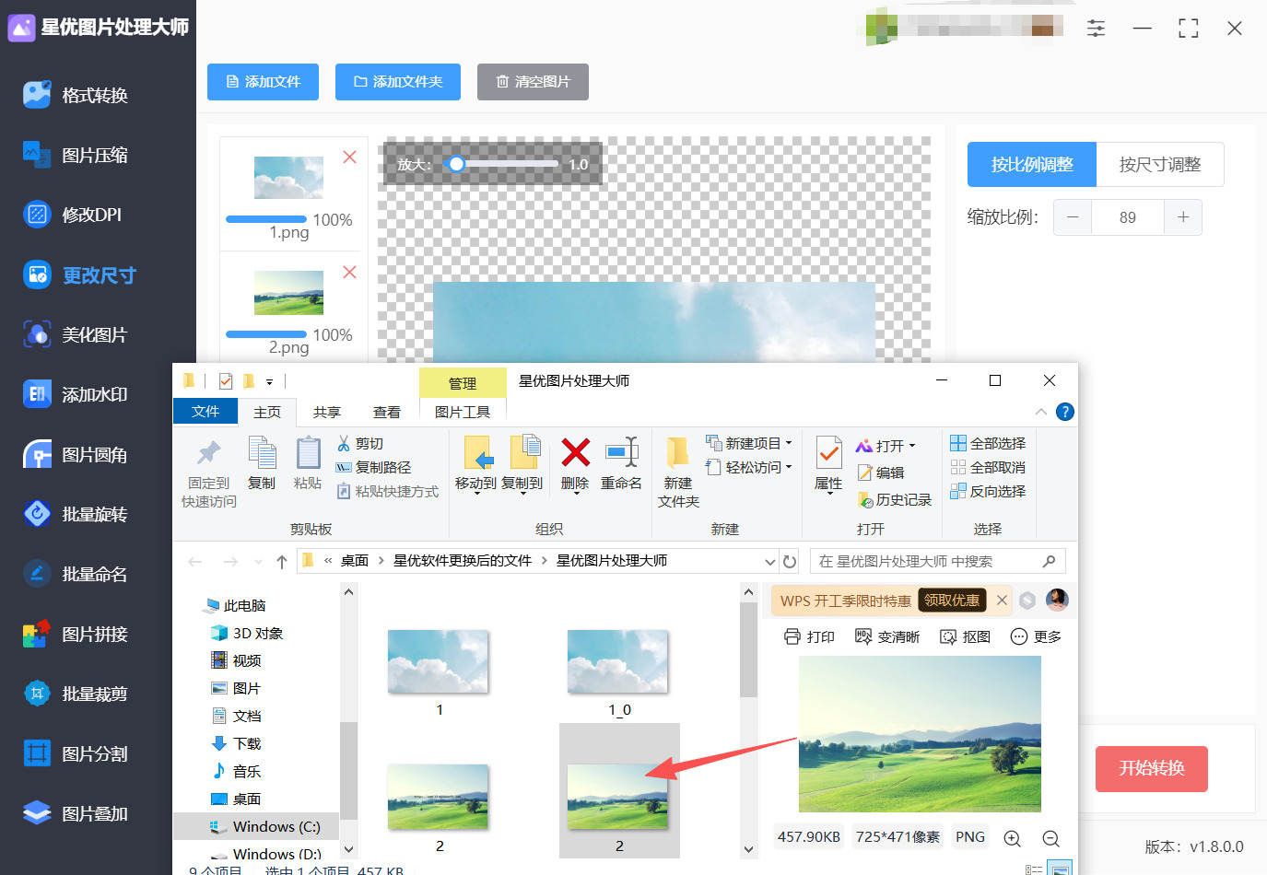Click the 清空图片 button
The image size is (1267, 875).
(x=533, y=82)
